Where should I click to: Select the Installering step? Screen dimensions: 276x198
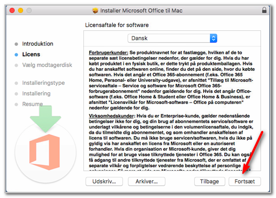point(36,94)
